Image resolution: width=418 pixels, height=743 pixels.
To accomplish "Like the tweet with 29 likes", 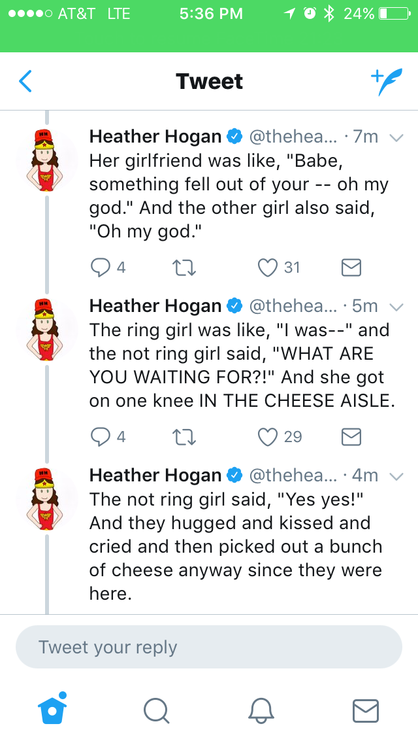I will [x=268, y=437].
